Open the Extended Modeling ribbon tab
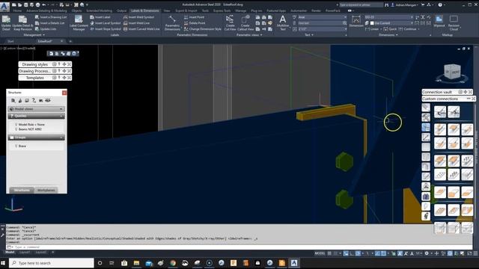This screenshot has width=479, height=269. [99, 10]
